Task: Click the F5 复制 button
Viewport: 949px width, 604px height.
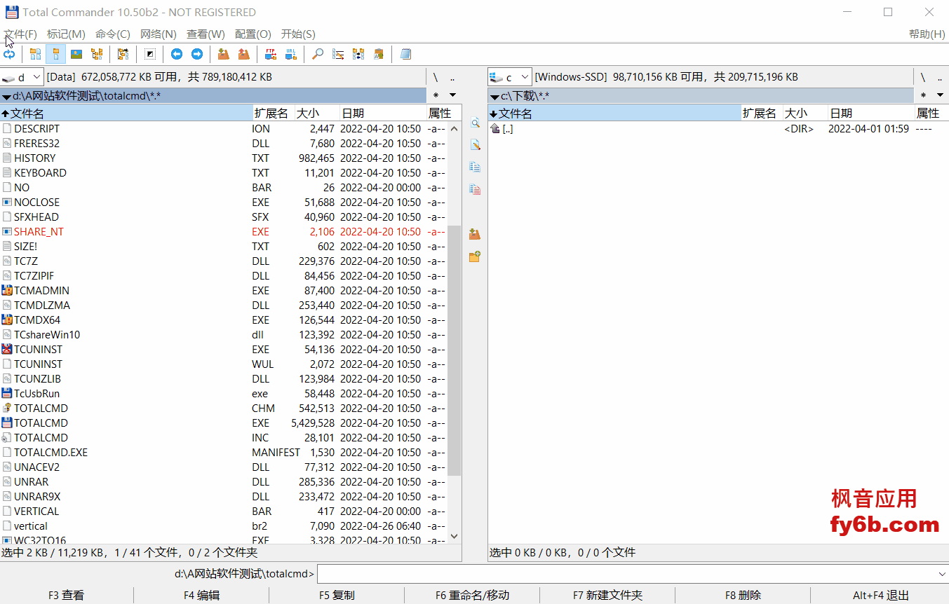Action: pos(337,595)
